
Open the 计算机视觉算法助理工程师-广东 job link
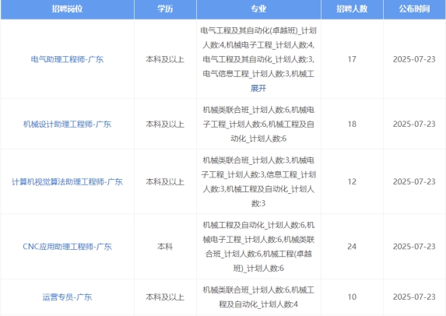point(67,182)
